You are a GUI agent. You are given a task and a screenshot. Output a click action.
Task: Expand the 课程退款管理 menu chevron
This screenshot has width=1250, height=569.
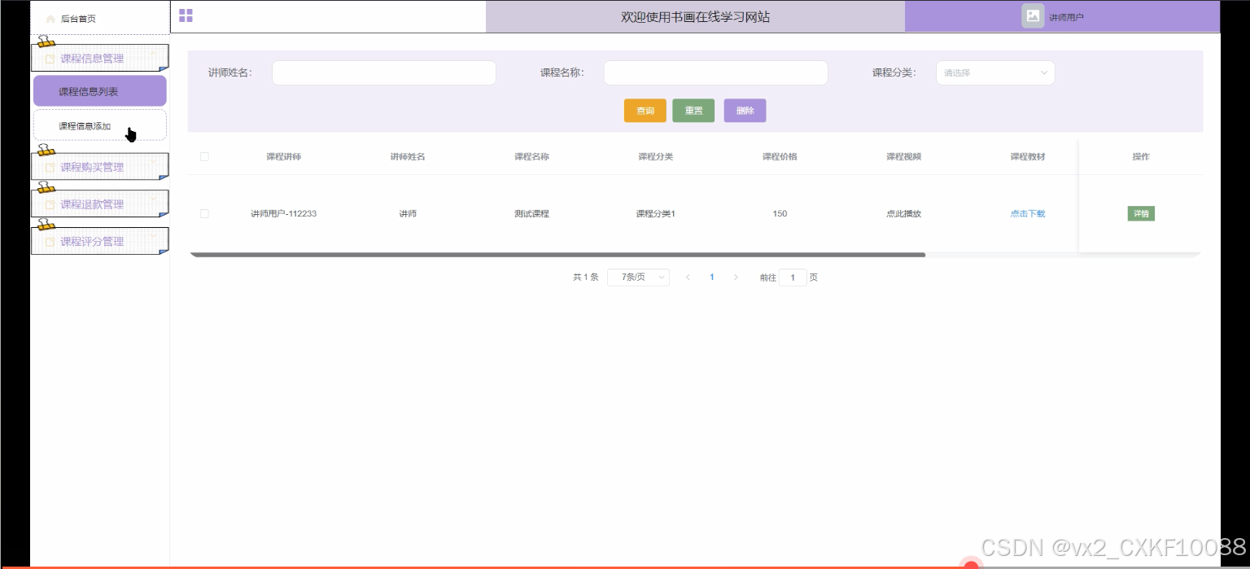[x=153, y=199]
